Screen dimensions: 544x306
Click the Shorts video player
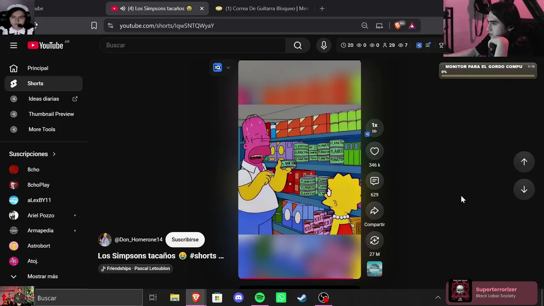[x=300, y=170]
